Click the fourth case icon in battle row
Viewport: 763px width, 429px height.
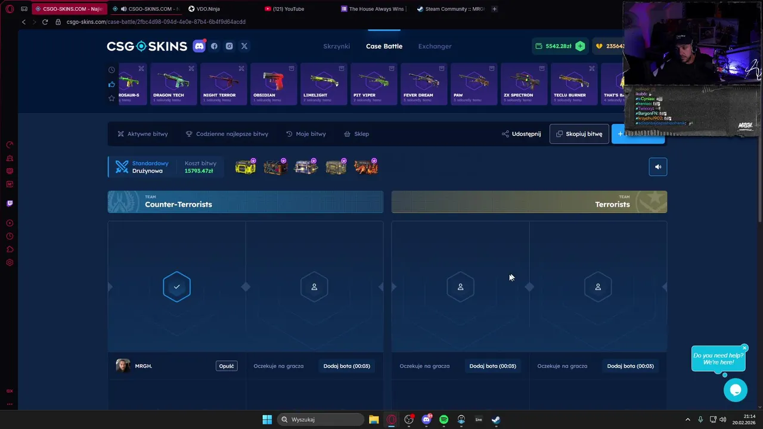(x=336, y=167)
